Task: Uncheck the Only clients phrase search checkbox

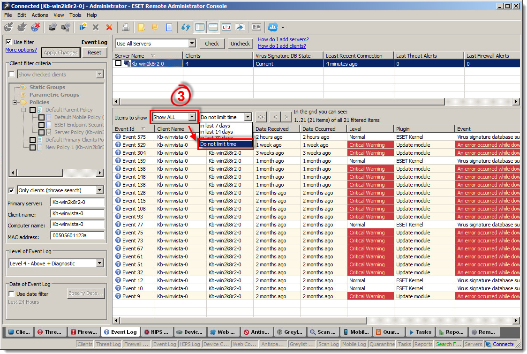Action: click(11, 190)
